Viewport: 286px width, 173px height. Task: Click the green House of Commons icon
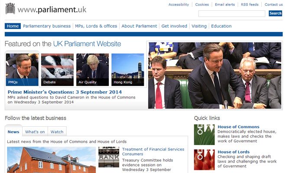[x=204, y=135]
